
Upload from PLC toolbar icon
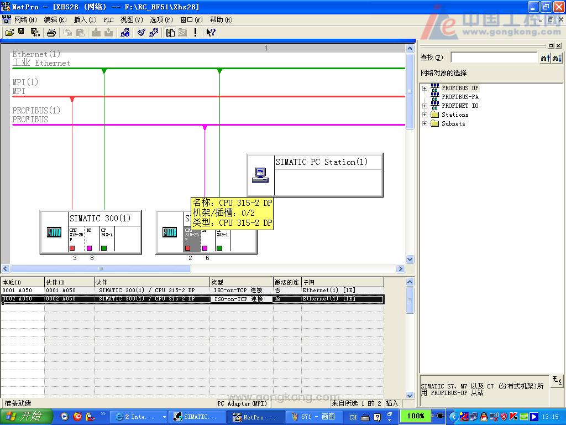pyautogui.click(x=109, y=33)
